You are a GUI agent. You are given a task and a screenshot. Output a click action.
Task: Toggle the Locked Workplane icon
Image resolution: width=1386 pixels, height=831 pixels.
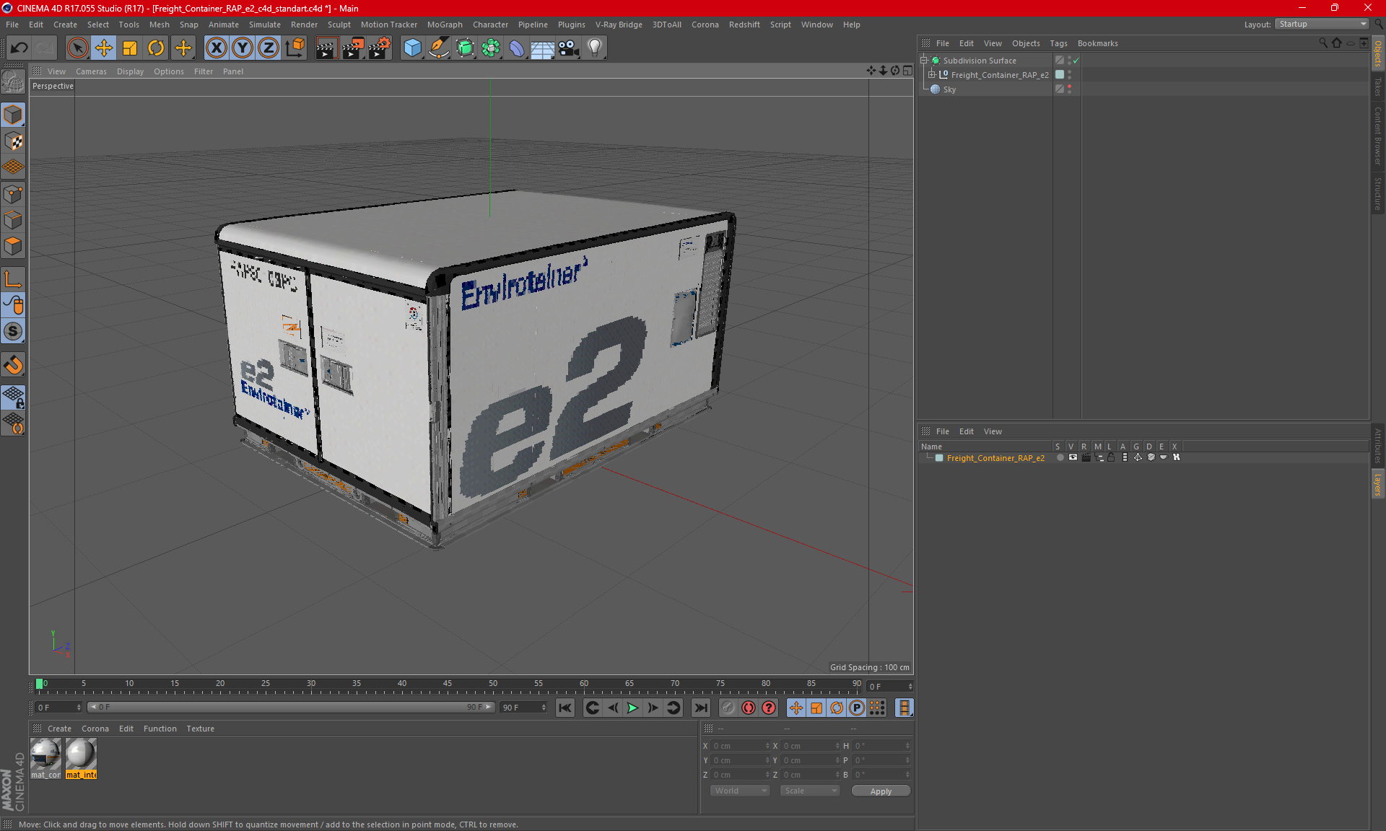(x=13, y=397)
